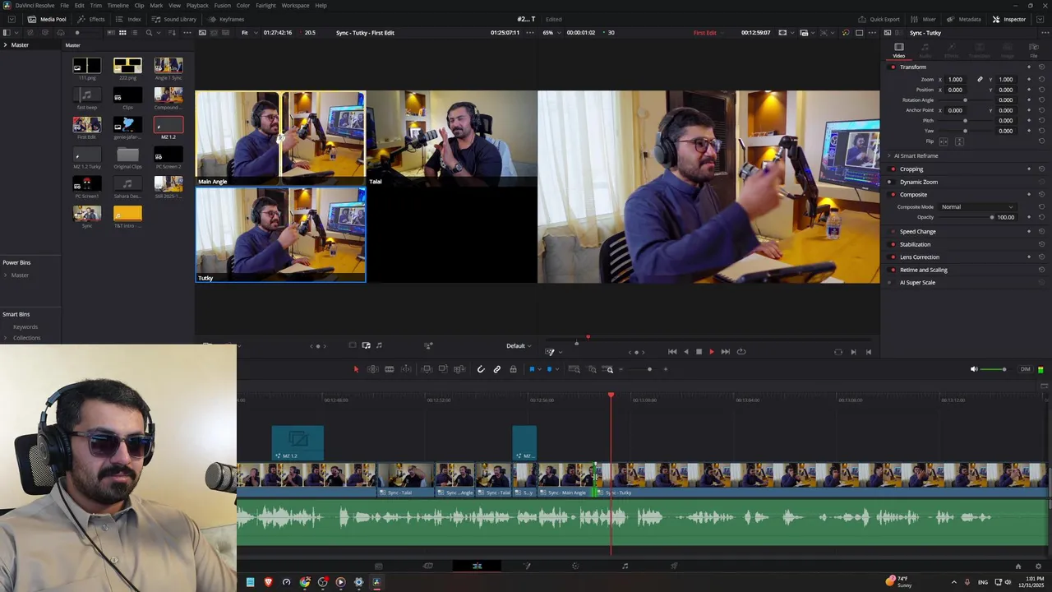The width and height of the screenshot is (1052, 592).
Task: Enable the Dynamic Zoom switch
Action: click(x=893, y=182)
